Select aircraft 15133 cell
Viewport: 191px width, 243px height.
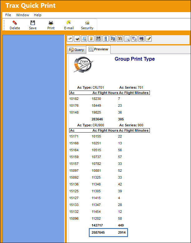point(74,205)
